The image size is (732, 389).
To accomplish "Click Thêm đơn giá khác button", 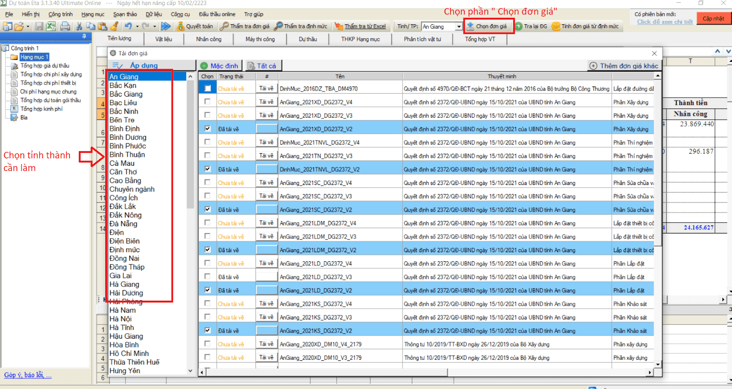I will point(624,66).
